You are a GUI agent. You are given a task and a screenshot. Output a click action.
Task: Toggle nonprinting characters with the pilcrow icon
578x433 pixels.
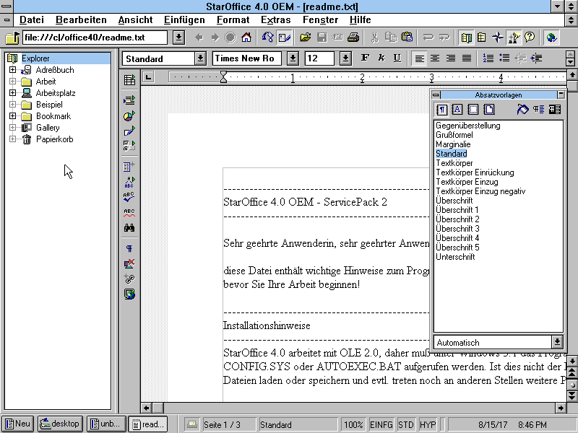129,249
